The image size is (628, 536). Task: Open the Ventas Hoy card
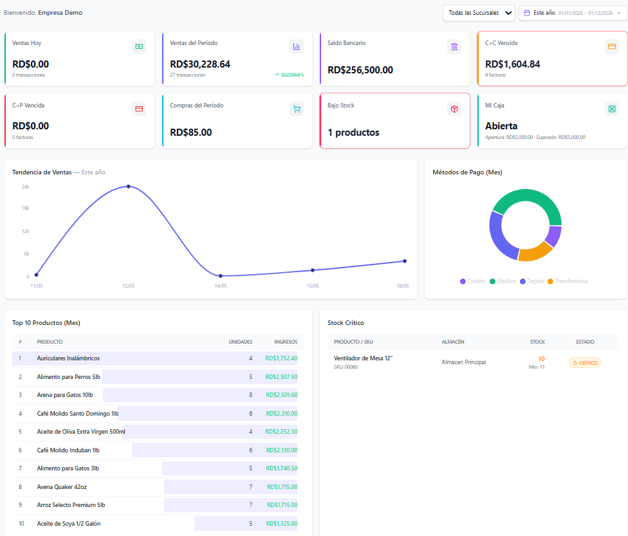79,59
